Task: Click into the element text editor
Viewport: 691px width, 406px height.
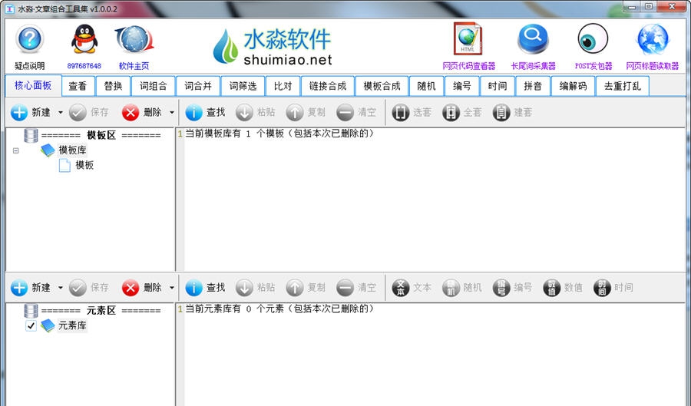Action: tap(434, 355)
